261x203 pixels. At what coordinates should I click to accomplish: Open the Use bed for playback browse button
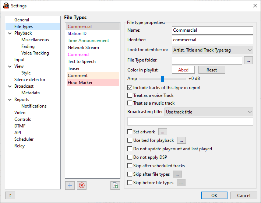[181, 140]
